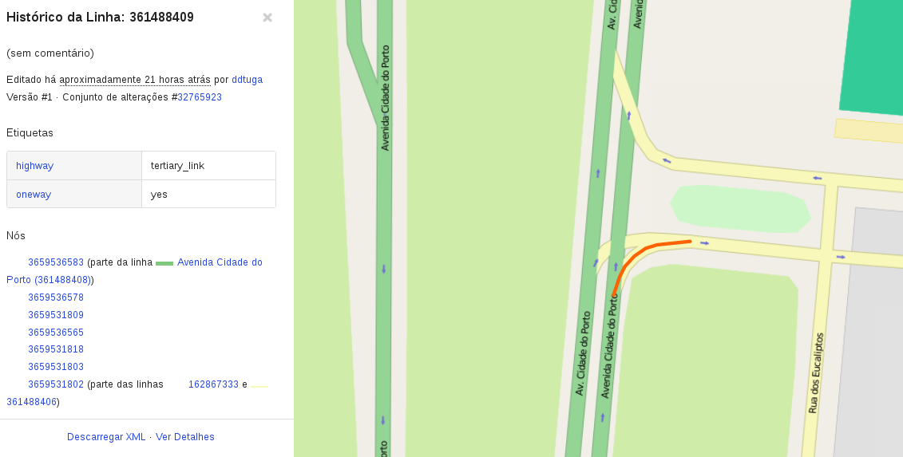Open node 3659536565
903x457 pixels.
[x=56, y=332]
